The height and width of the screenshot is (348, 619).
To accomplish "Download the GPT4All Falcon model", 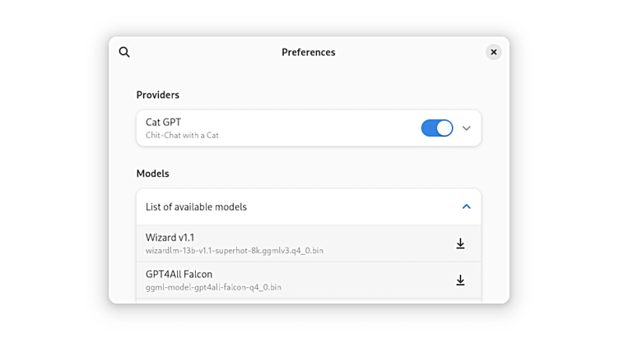I will 460,281.
